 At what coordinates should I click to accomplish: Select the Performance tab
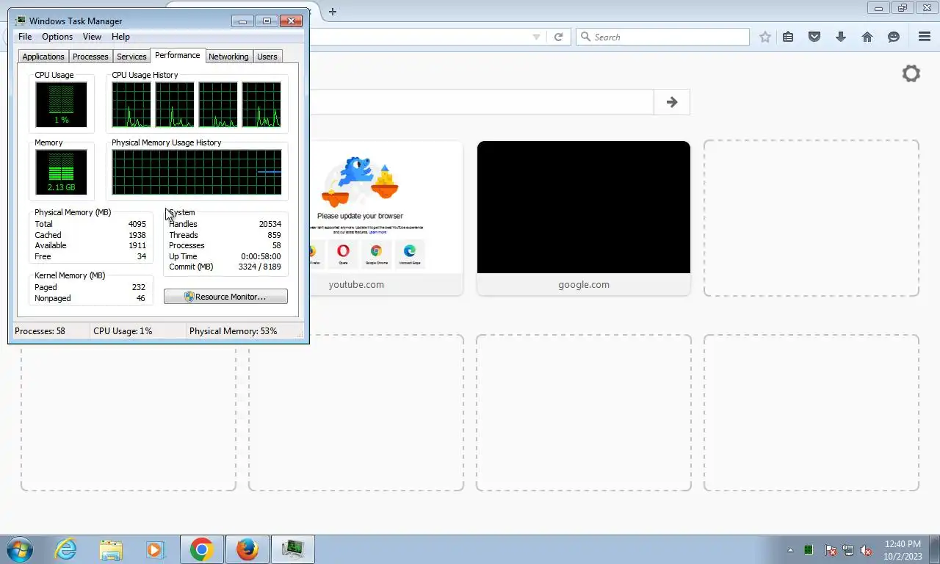[177, 55]
